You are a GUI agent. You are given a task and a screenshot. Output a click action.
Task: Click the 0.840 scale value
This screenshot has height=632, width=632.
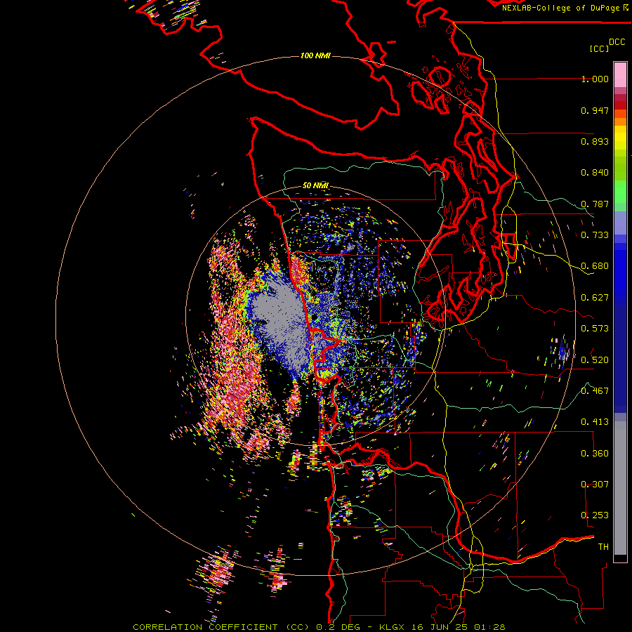coord(595,173)
